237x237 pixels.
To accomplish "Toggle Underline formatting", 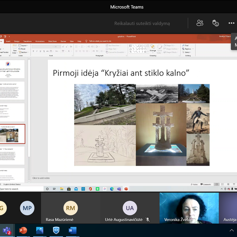I will [40, 51].
